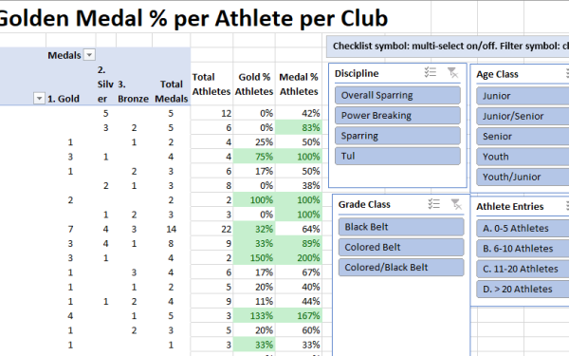Toggle multi-select in Discipline slicer
Image resolution: width=569 pixels, height=356 pixels.
click(431, 72)
